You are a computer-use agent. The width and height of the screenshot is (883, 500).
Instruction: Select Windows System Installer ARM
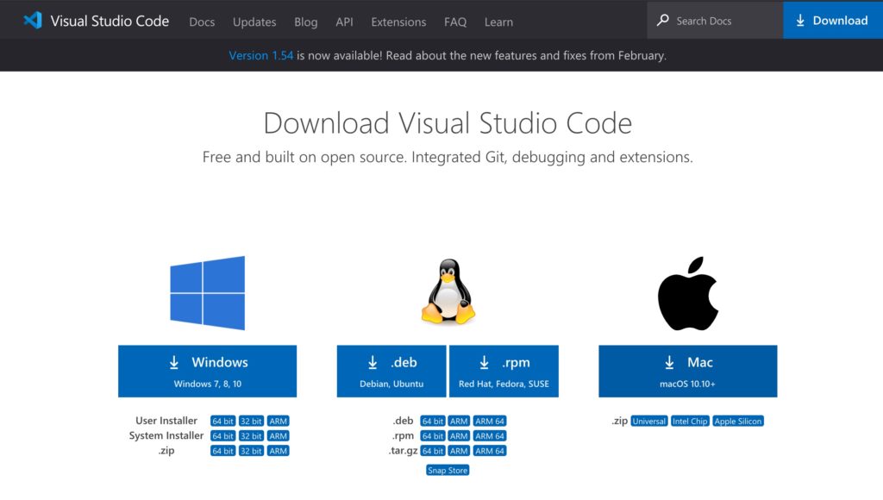[278, 436]
